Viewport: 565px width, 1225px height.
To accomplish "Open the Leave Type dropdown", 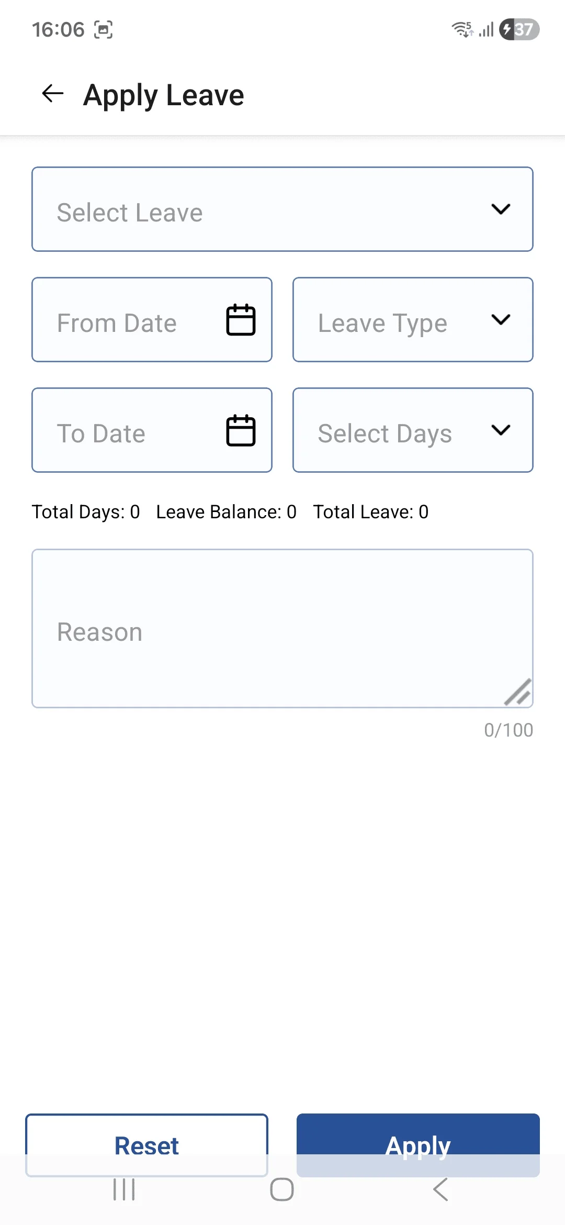I will click(413, 320).
